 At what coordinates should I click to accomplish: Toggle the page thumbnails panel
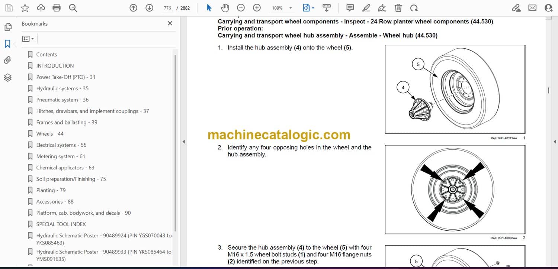[7, 27]
